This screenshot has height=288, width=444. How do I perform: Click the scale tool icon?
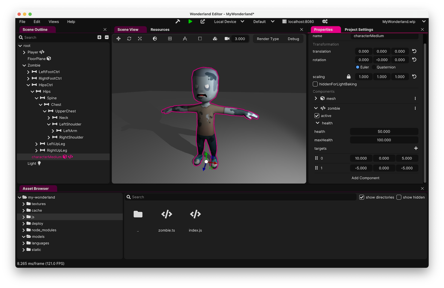coord(140,39)
